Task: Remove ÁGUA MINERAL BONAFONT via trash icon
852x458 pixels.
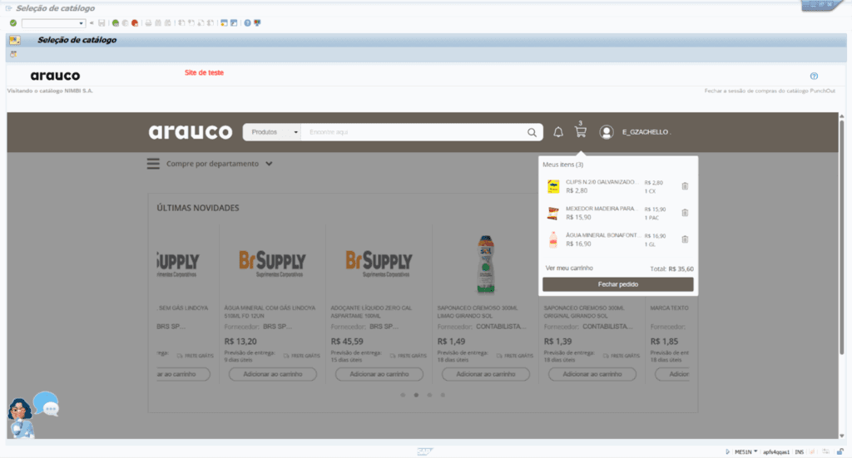Action: click(685, 239)
